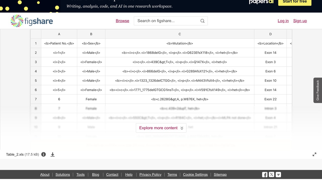
Task: Click the Exon 22 cell
Action: pyautogui.click(x=270, y=99)
